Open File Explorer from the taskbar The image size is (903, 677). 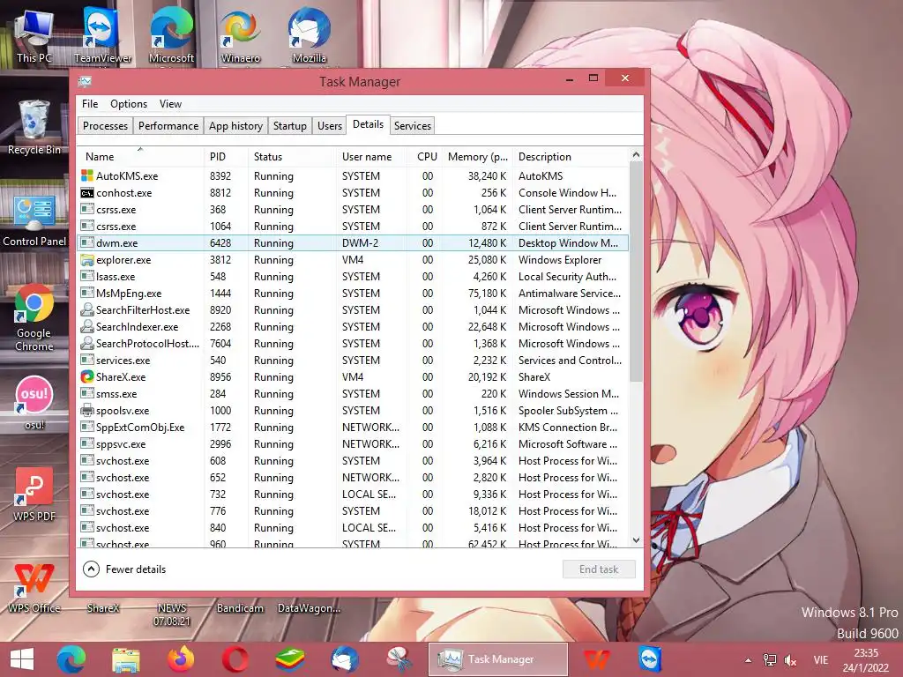(x=125, y=659)
